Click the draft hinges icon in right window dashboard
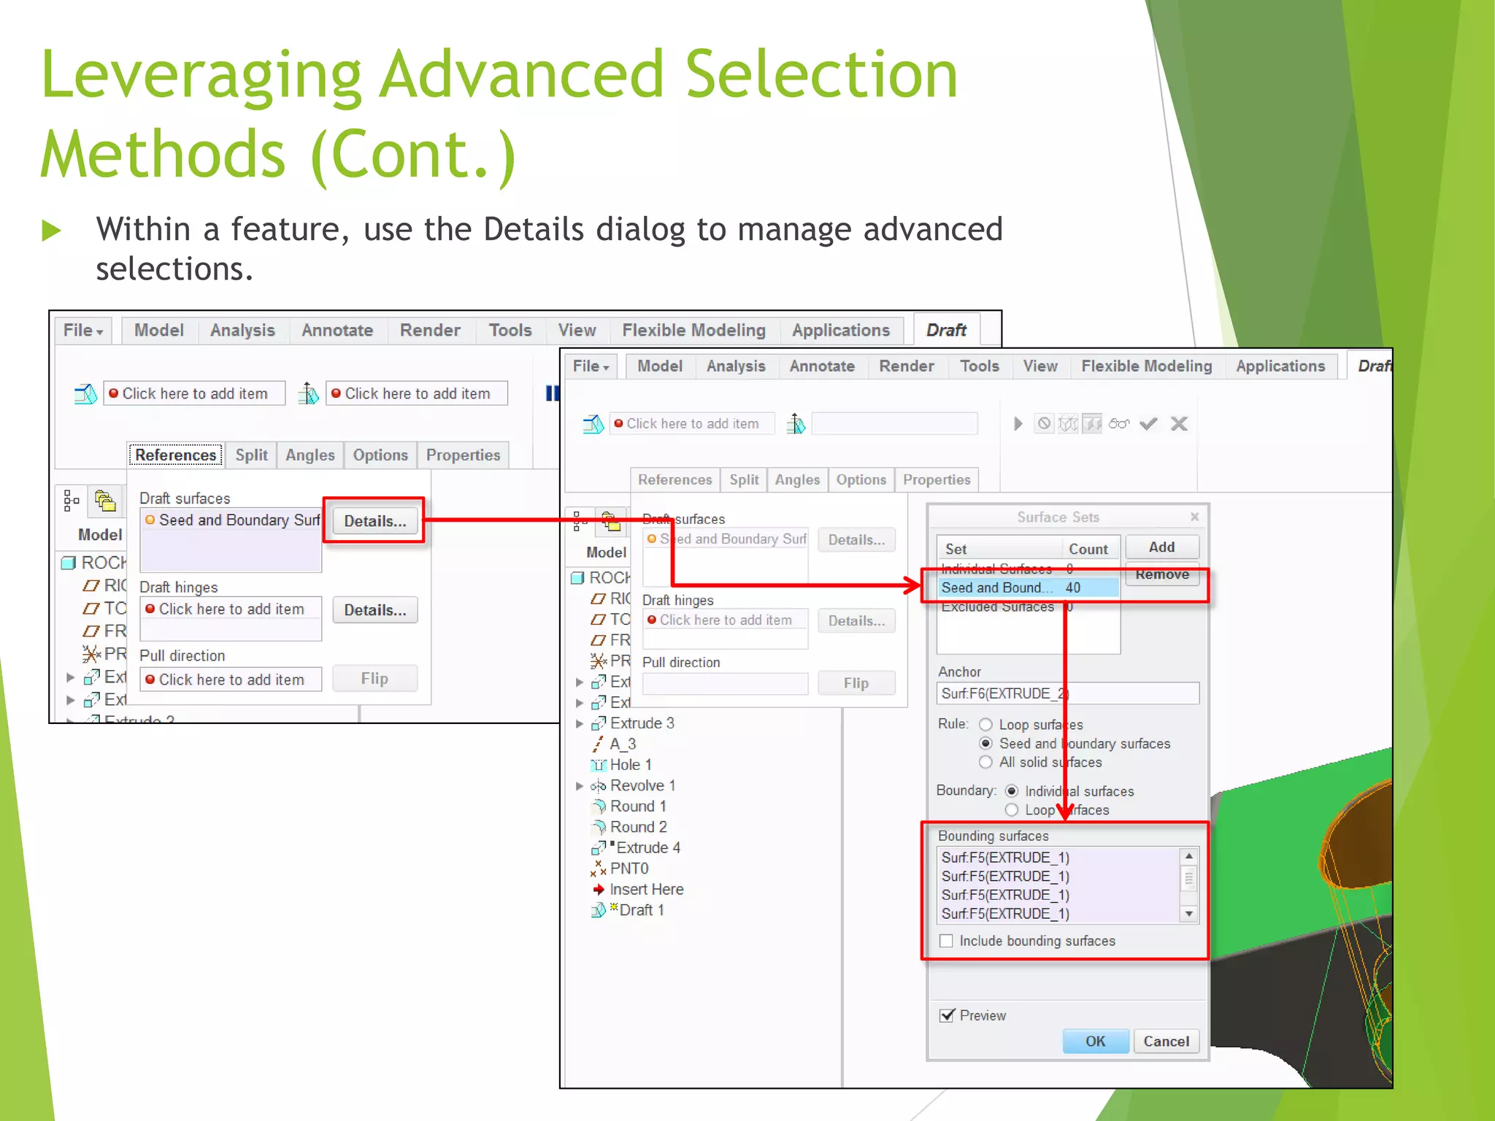This screenshot has width=1495, height=1121. tap(796, 424)
